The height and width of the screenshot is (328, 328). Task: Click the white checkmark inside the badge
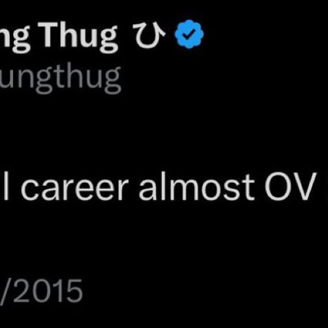189,34
